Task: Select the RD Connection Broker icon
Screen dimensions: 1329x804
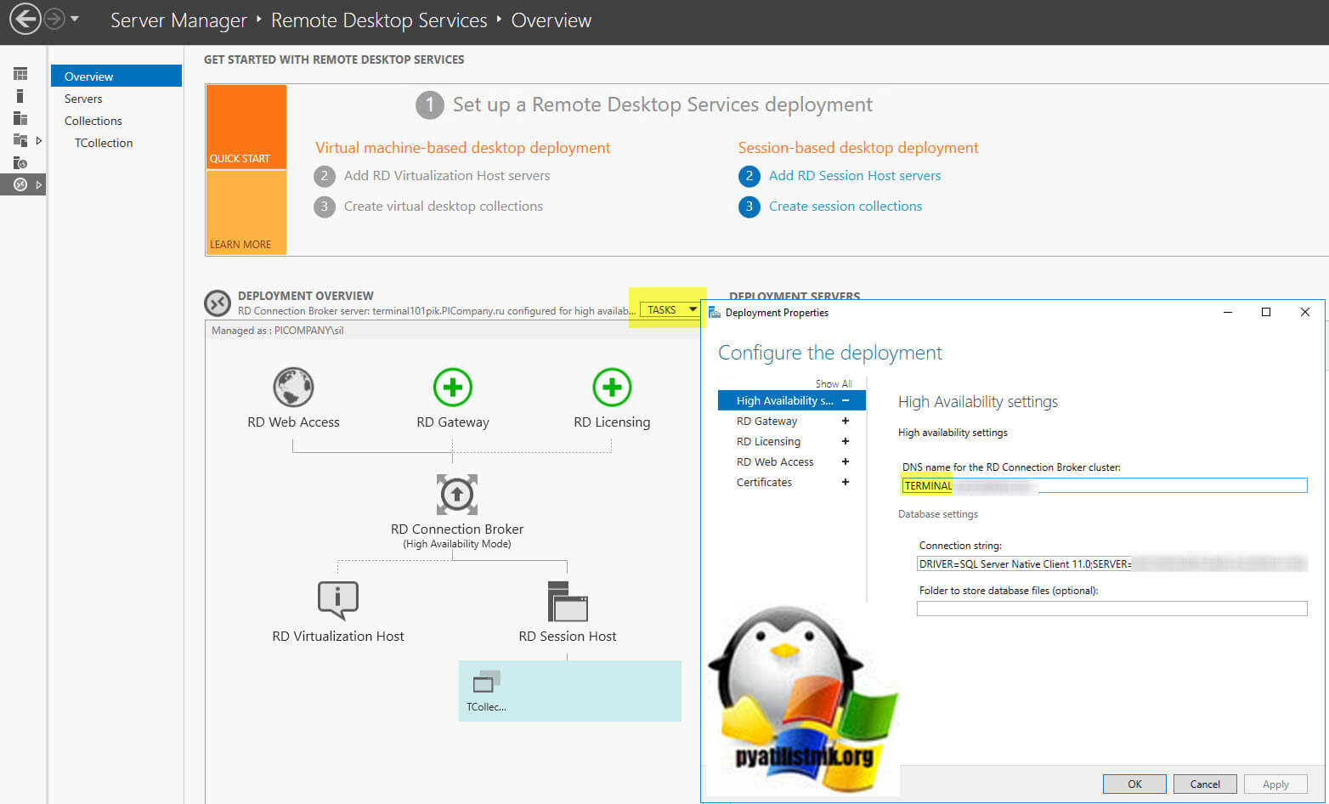Action: tap(456, 495)
